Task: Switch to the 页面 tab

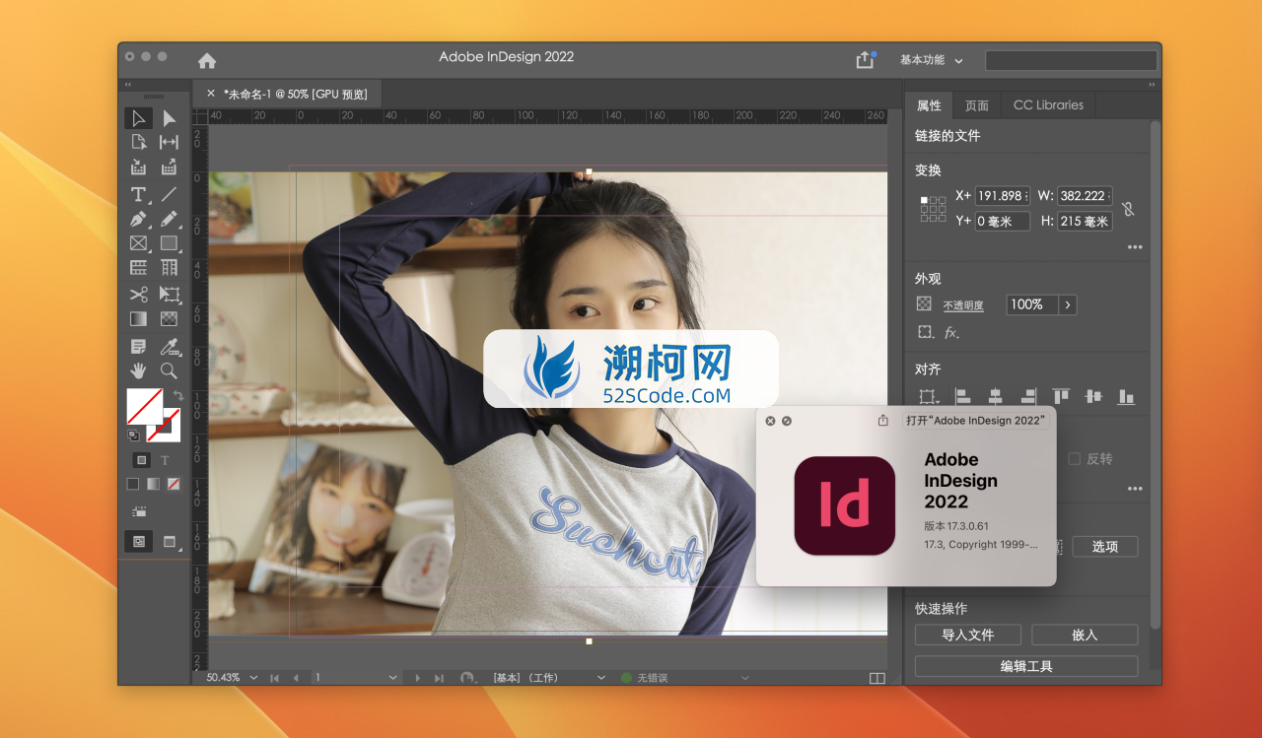Action: pyautogui.click(x=977, y=105)
